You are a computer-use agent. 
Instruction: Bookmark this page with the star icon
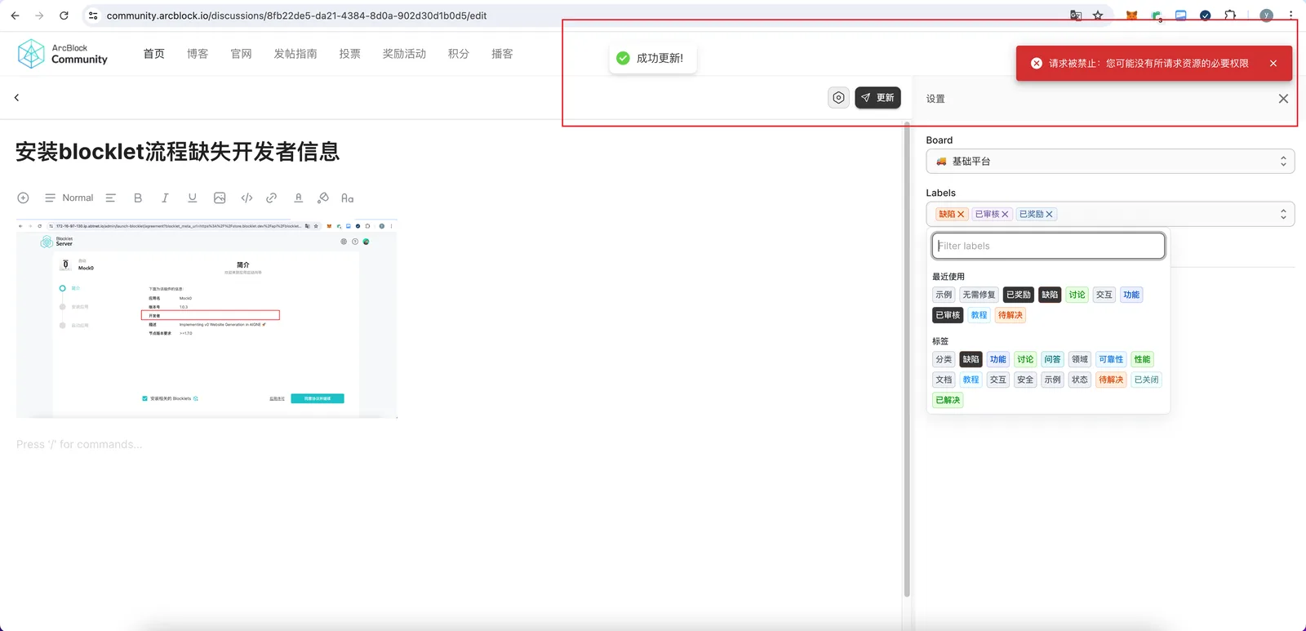point(1098,16)
